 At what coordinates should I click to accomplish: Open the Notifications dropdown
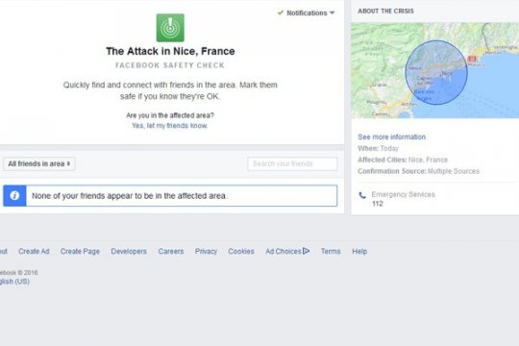(310, 12)
